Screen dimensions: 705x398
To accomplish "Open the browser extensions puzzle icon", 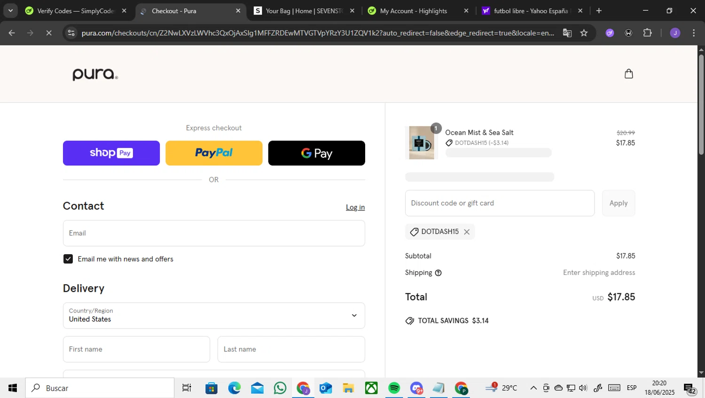I will [x=647, y=33].
